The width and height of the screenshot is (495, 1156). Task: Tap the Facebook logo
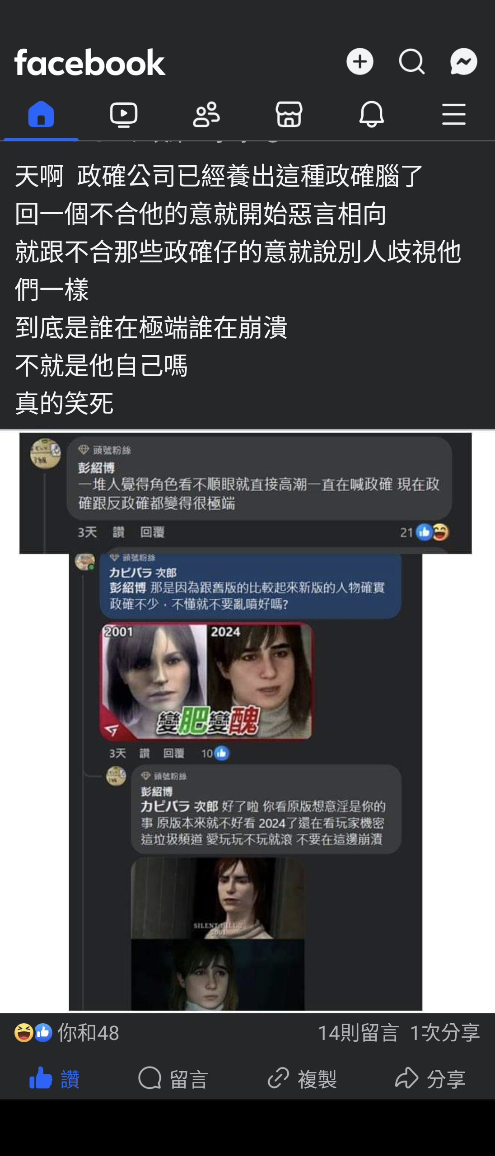[90, 62]
